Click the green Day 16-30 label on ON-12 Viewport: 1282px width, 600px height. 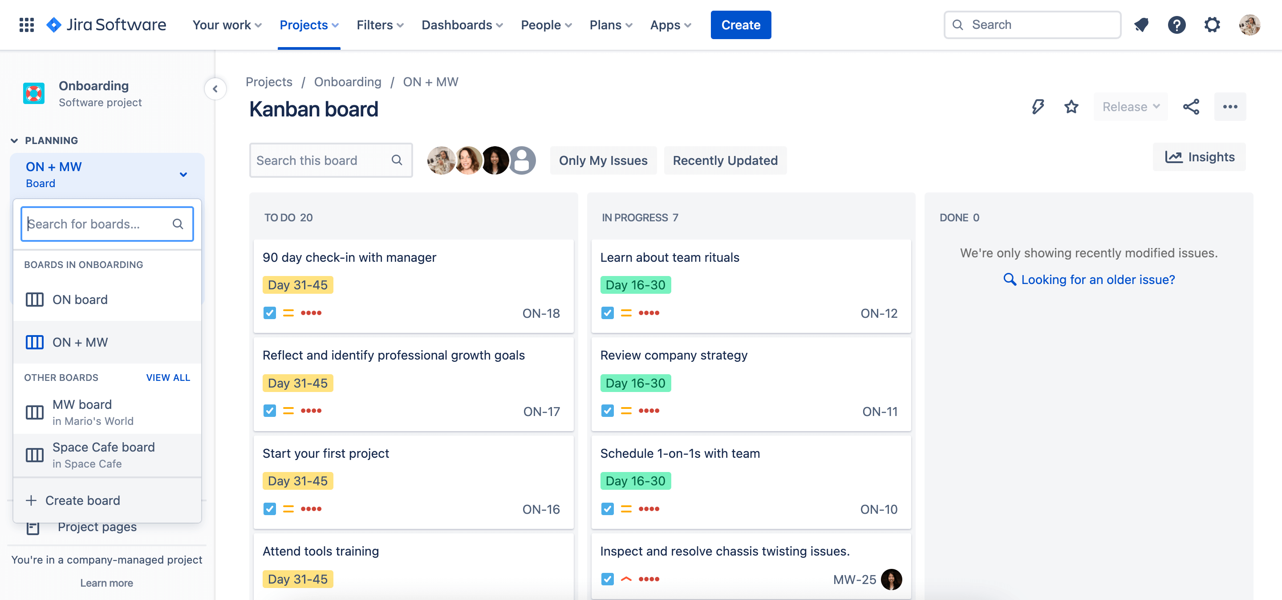tap(636, 284)
